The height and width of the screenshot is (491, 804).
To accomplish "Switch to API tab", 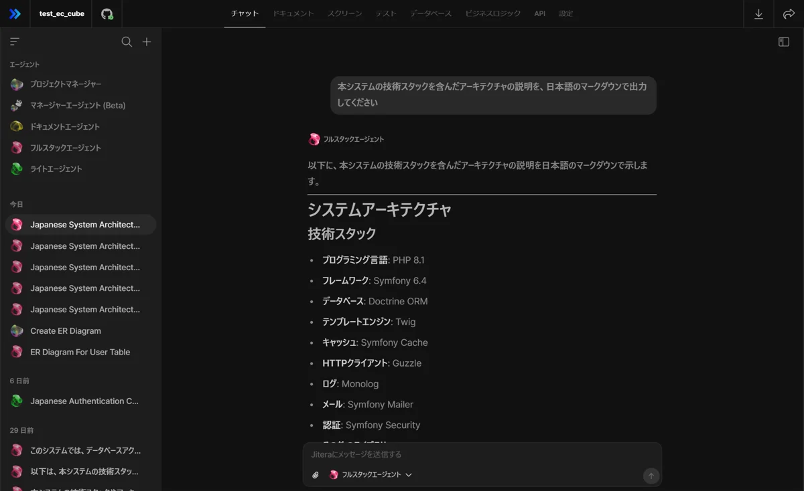I will [539, 13].
